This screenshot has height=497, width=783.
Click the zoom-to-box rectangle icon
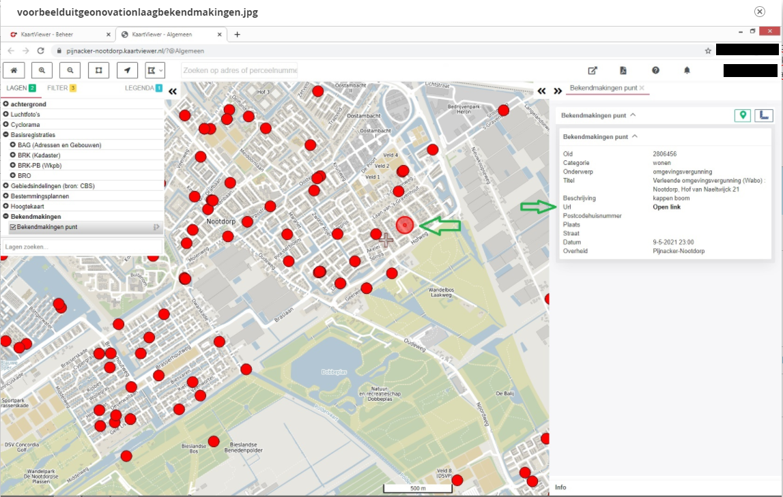tap(98, 70)
